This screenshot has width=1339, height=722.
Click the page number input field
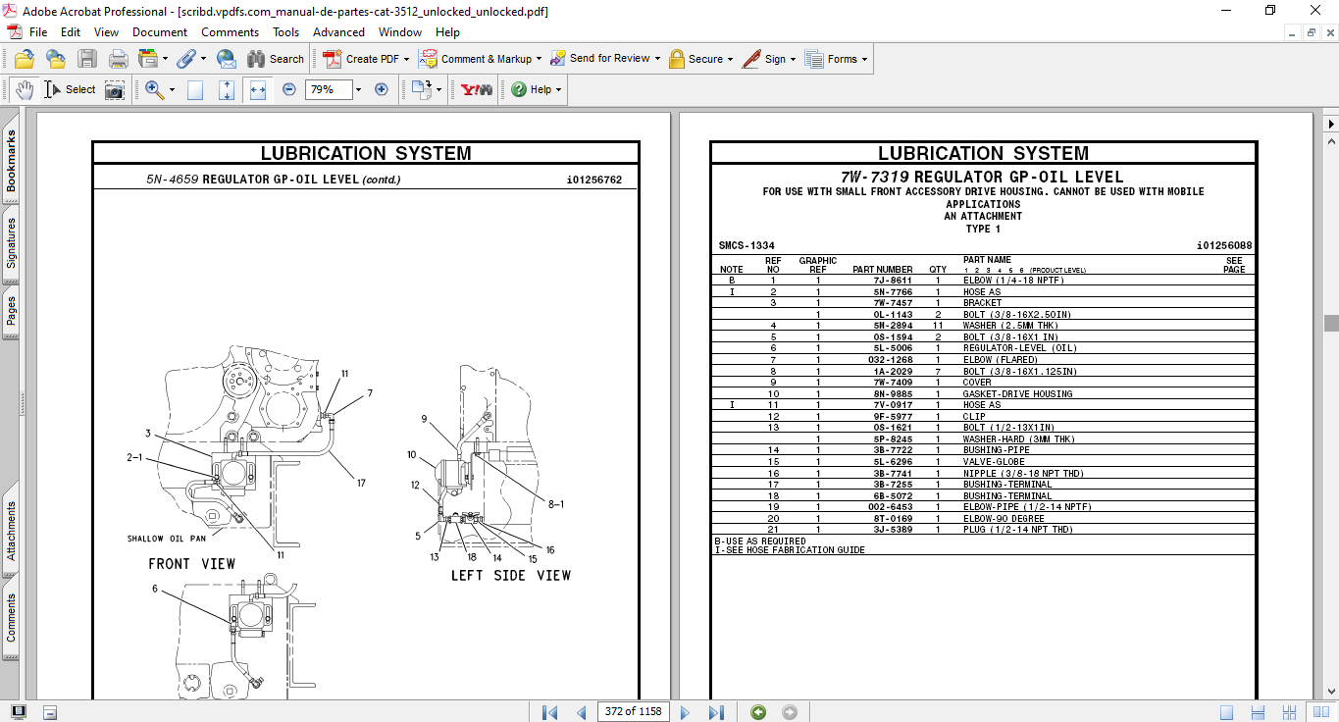pyautogui.click(x=631, y=712)
